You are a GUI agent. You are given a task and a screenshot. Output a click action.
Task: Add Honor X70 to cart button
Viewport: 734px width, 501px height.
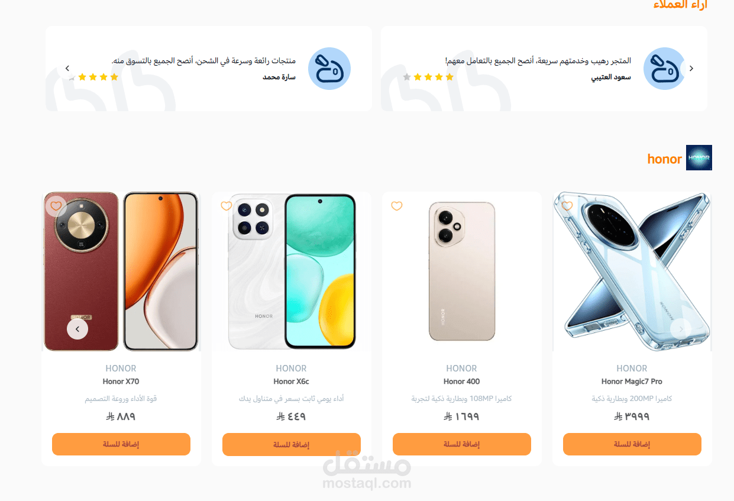click(x=121, y=444)
